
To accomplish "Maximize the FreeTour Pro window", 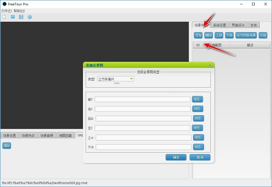I will click(x=253, y=4).
